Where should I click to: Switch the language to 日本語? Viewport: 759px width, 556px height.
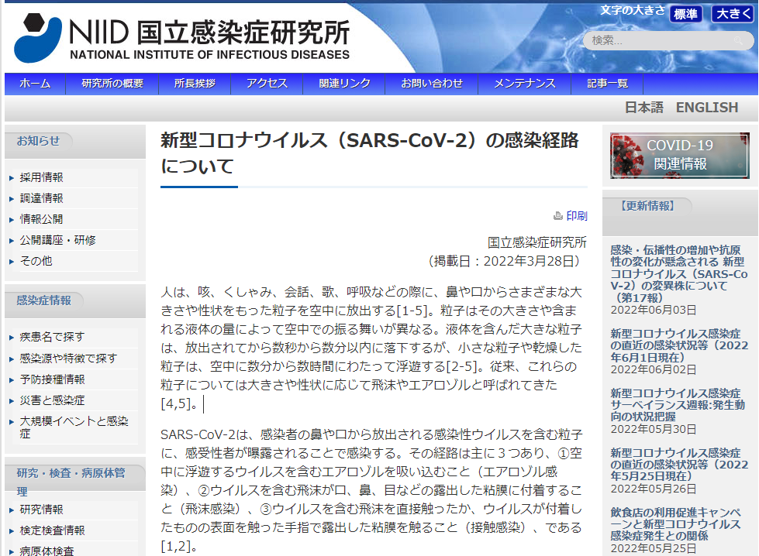[643, 108]
